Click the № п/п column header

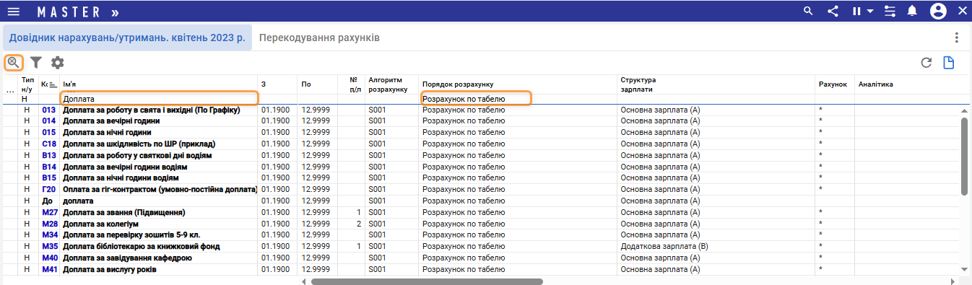pyautogui.click(x=354, y=84)
